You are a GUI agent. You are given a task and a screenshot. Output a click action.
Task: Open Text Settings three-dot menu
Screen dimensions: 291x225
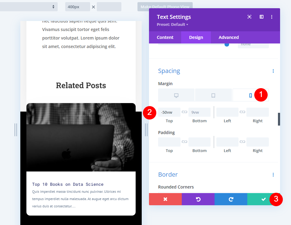click(x=272, y=17)
